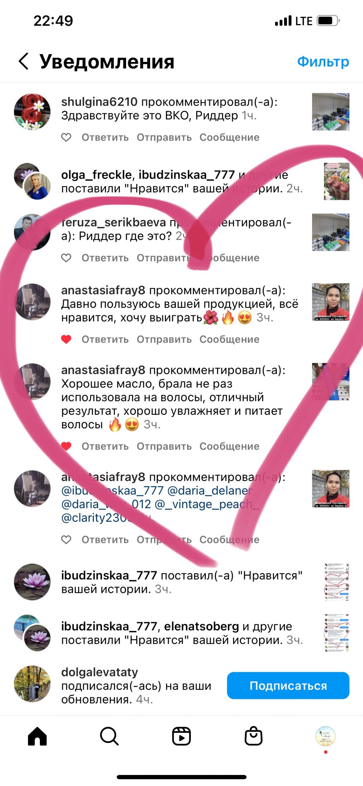Open dolgalevataty's autumn profile avatar
Image resolution: width=363 pixels, height=786 pixels.
(x=33, y=684)
